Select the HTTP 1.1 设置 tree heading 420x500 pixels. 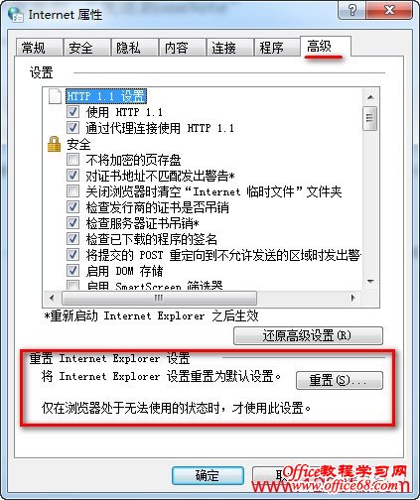(x=106, y=96)
